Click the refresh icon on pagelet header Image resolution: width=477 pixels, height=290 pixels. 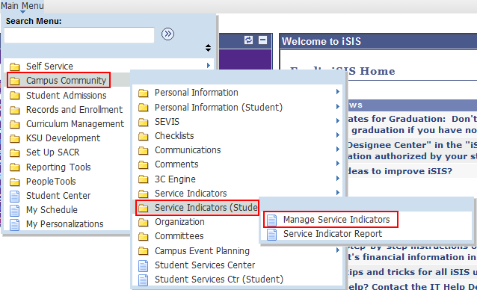248,40
